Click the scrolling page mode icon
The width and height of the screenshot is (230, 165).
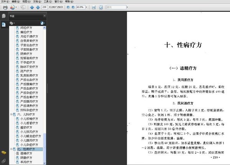[x=94, y=7]
